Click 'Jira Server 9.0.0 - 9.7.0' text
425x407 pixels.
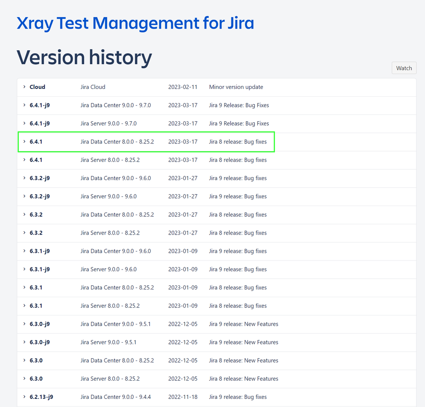point(108,123)
